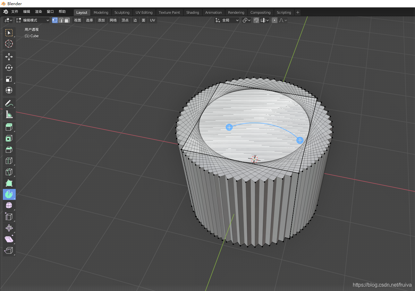Open the 视图 viewport menu

[x=78, y=20]
